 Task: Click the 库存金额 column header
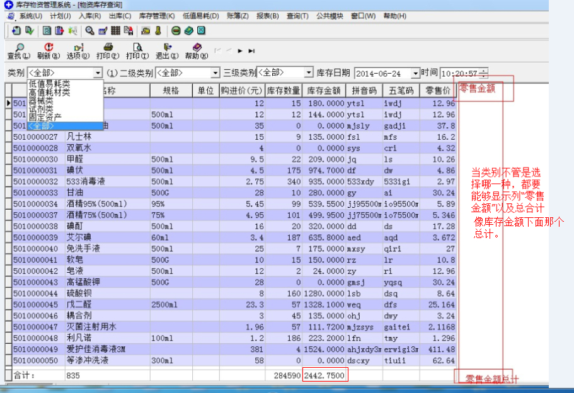[324, 91]
